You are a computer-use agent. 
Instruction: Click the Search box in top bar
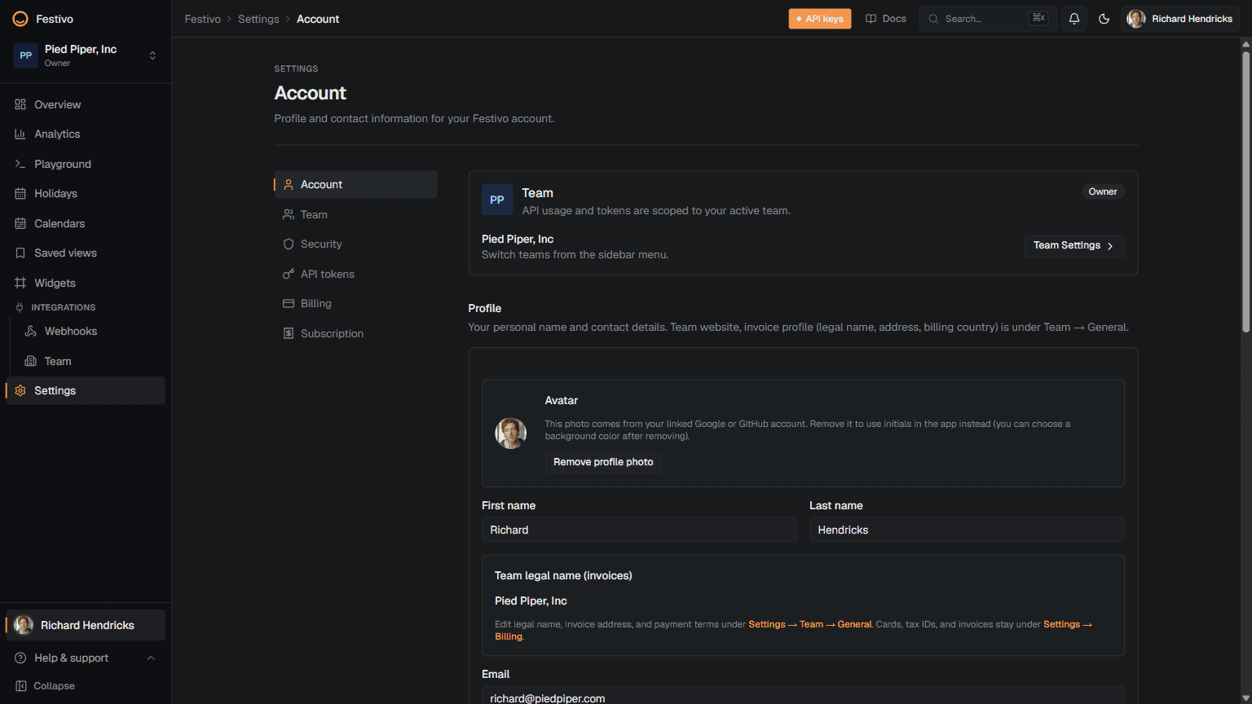988,19
